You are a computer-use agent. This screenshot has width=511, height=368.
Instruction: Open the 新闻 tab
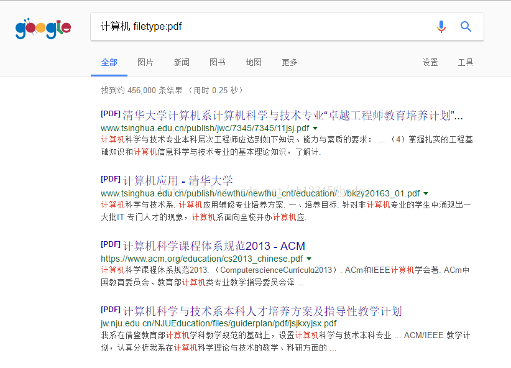(182, 62)
